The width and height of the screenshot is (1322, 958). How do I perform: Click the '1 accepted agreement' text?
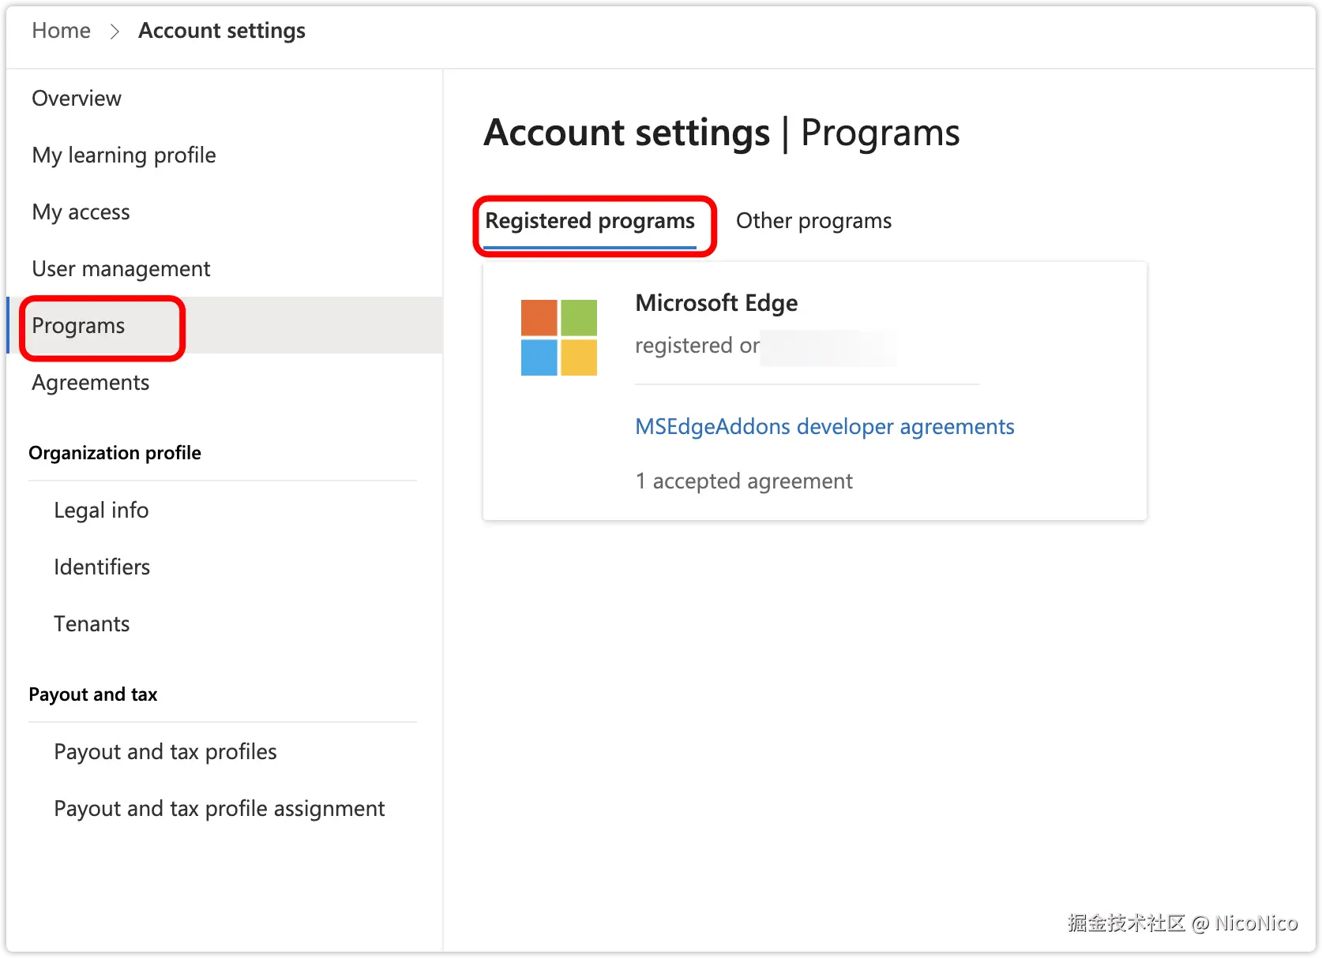744,481
